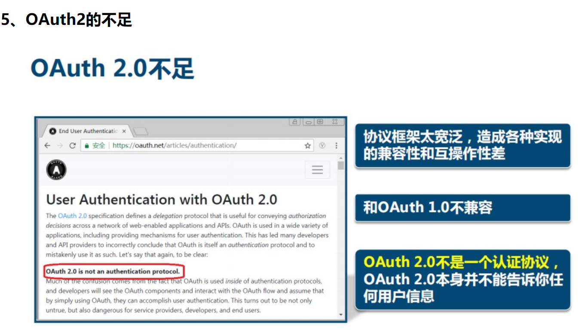Open the browser three-dot menu
Screen dimensions: 582x333
(336, 145)
